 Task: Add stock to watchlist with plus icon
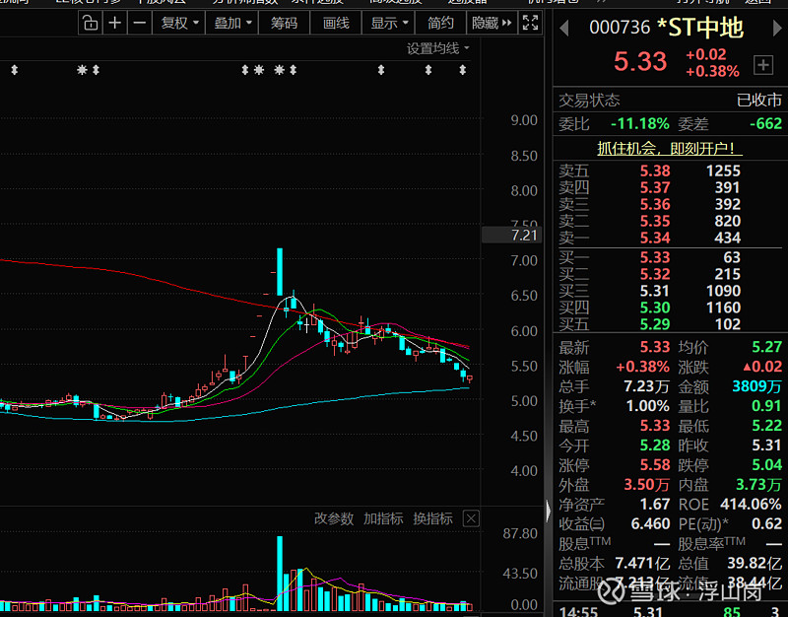pos(762,65)
